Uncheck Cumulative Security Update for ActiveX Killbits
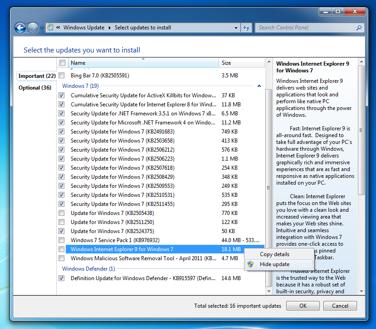 pyautogui.click(x=62, y=95)
